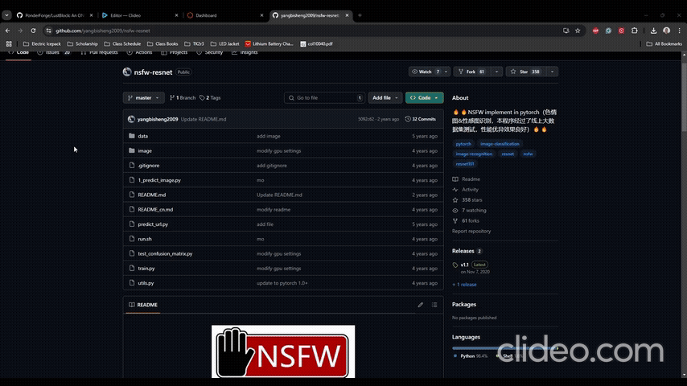
Task: Open the Add file dropdown
Action: tap(385, 97)
